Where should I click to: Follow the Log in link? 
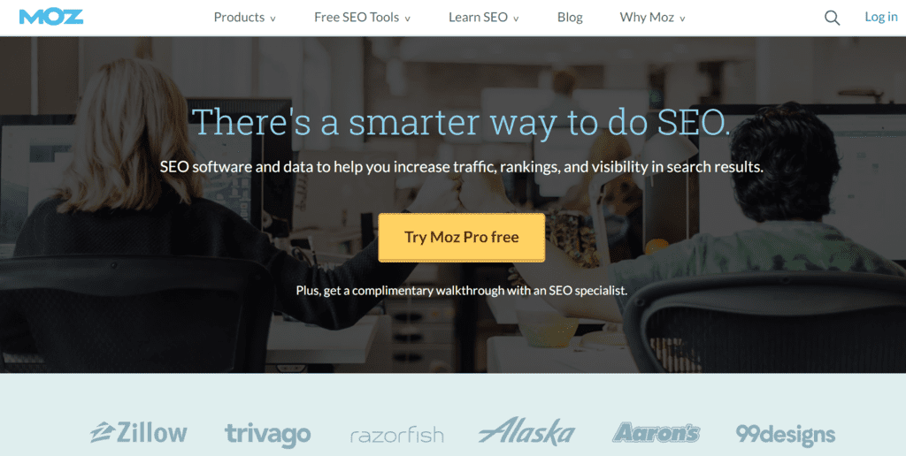(881, 17)
